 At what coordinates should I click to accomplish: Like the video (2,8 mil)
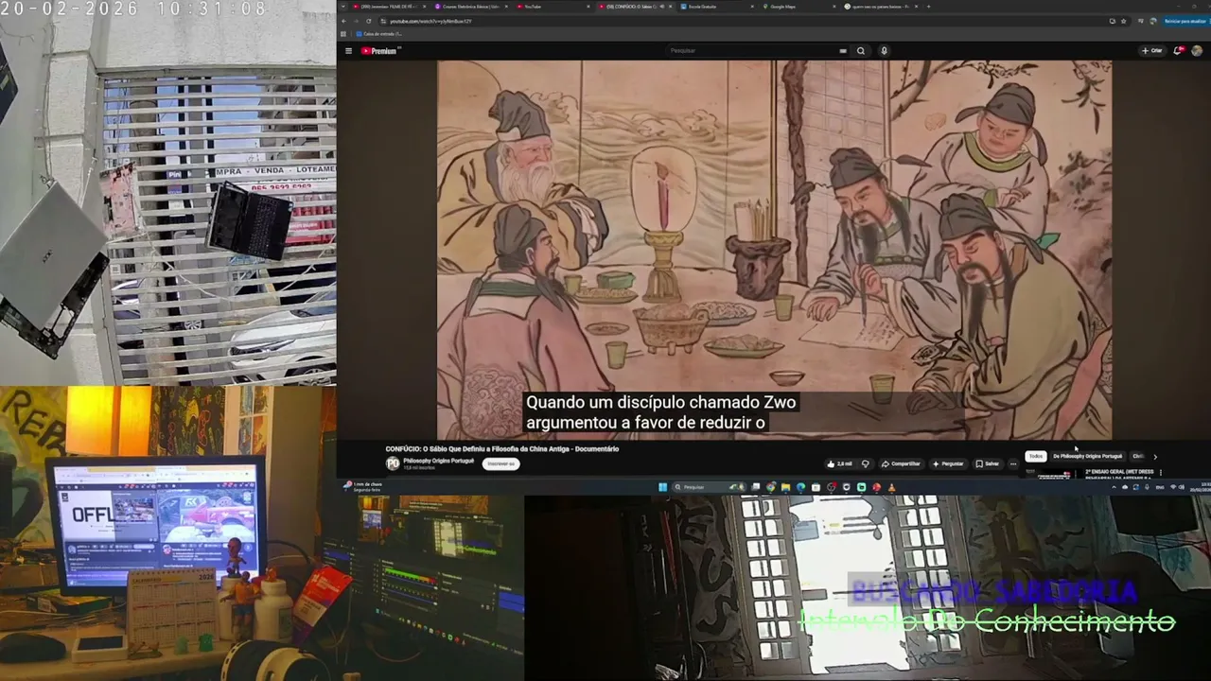pos(840,464)
